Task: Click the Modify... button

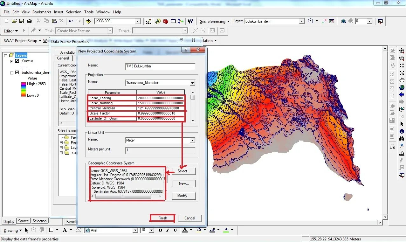Action: click(x=184, y=196)
